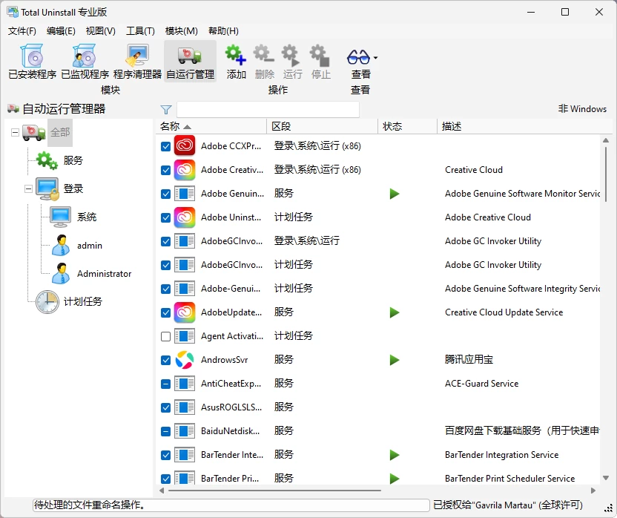Click the horizontal scrollbar right arrow
The width and height of the screenshot is (617, 518).
[593, 491]
